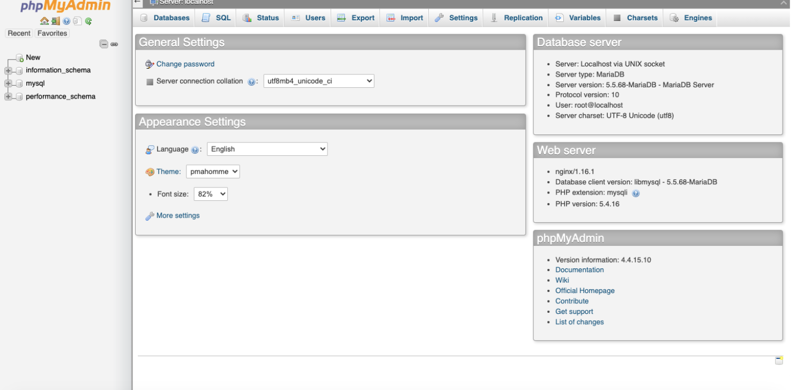Click the Recent button
This screenshot has height=390, width=797.
(19, 33)
